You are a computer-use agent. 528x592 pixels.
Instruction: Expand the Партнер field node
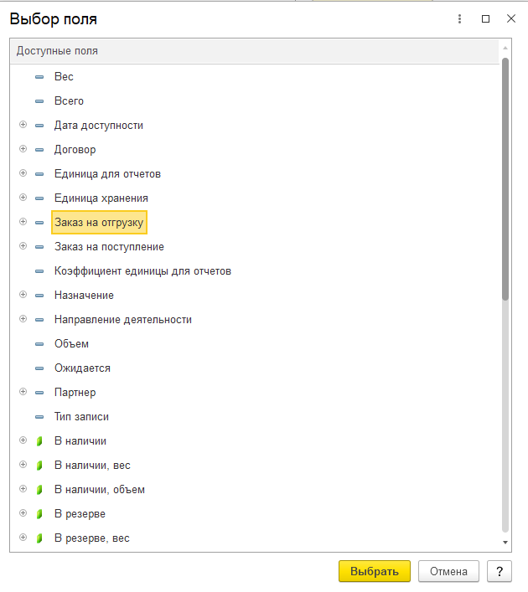click(x=23, y=392)
